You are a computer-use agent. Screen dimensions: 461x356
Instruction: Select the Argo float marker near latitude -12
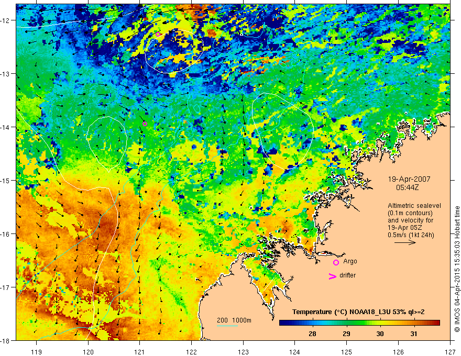158,35
